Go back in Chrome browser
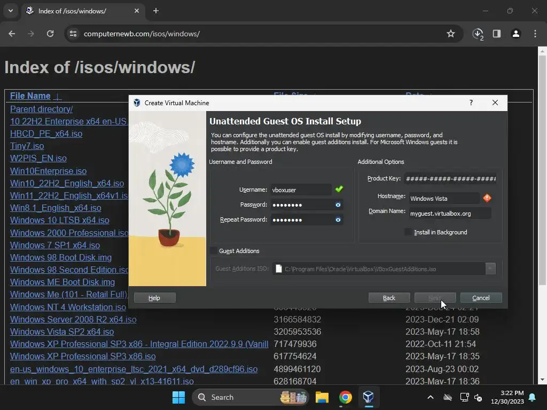Viewport: 547px width, 410px height. point(12,34)
